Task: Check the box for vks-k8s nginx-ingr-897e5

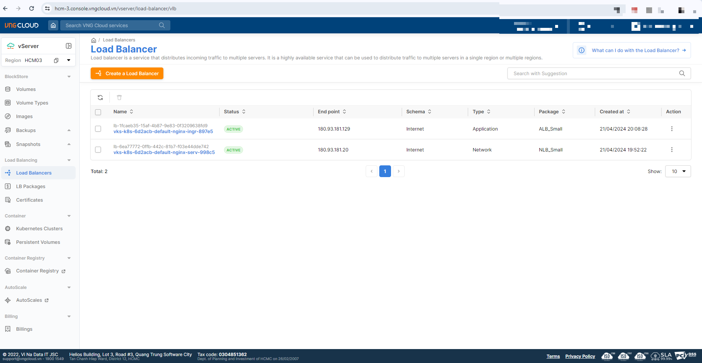Action: [x=98, y=129]
